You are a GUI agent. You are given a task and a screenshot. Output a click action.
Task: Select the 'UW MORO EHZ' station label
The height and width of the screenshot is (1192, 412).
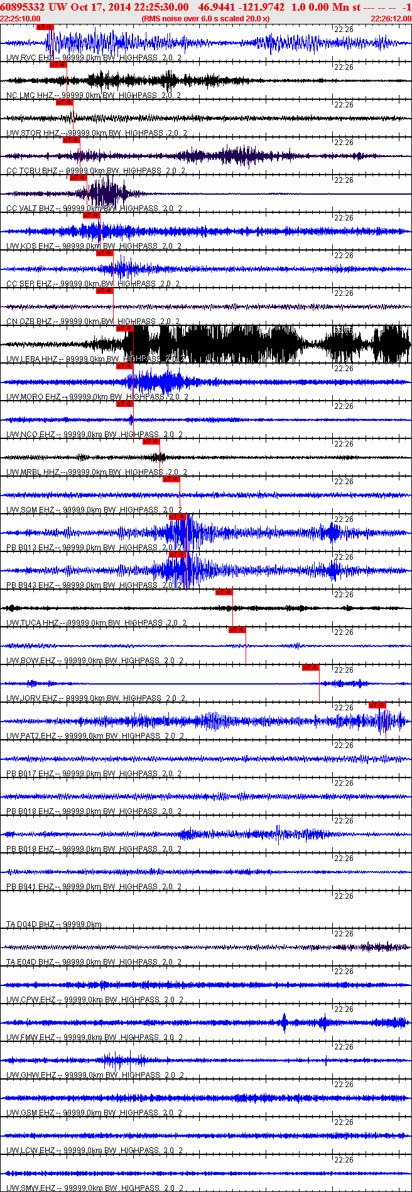pos(33,397)
